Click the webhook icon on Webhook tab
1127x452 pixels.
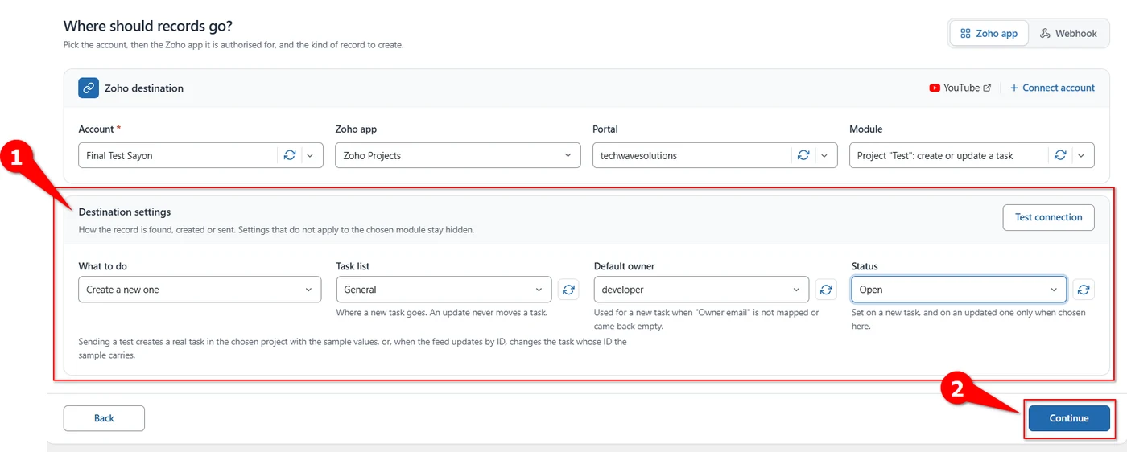click(x=1045, y=34)
